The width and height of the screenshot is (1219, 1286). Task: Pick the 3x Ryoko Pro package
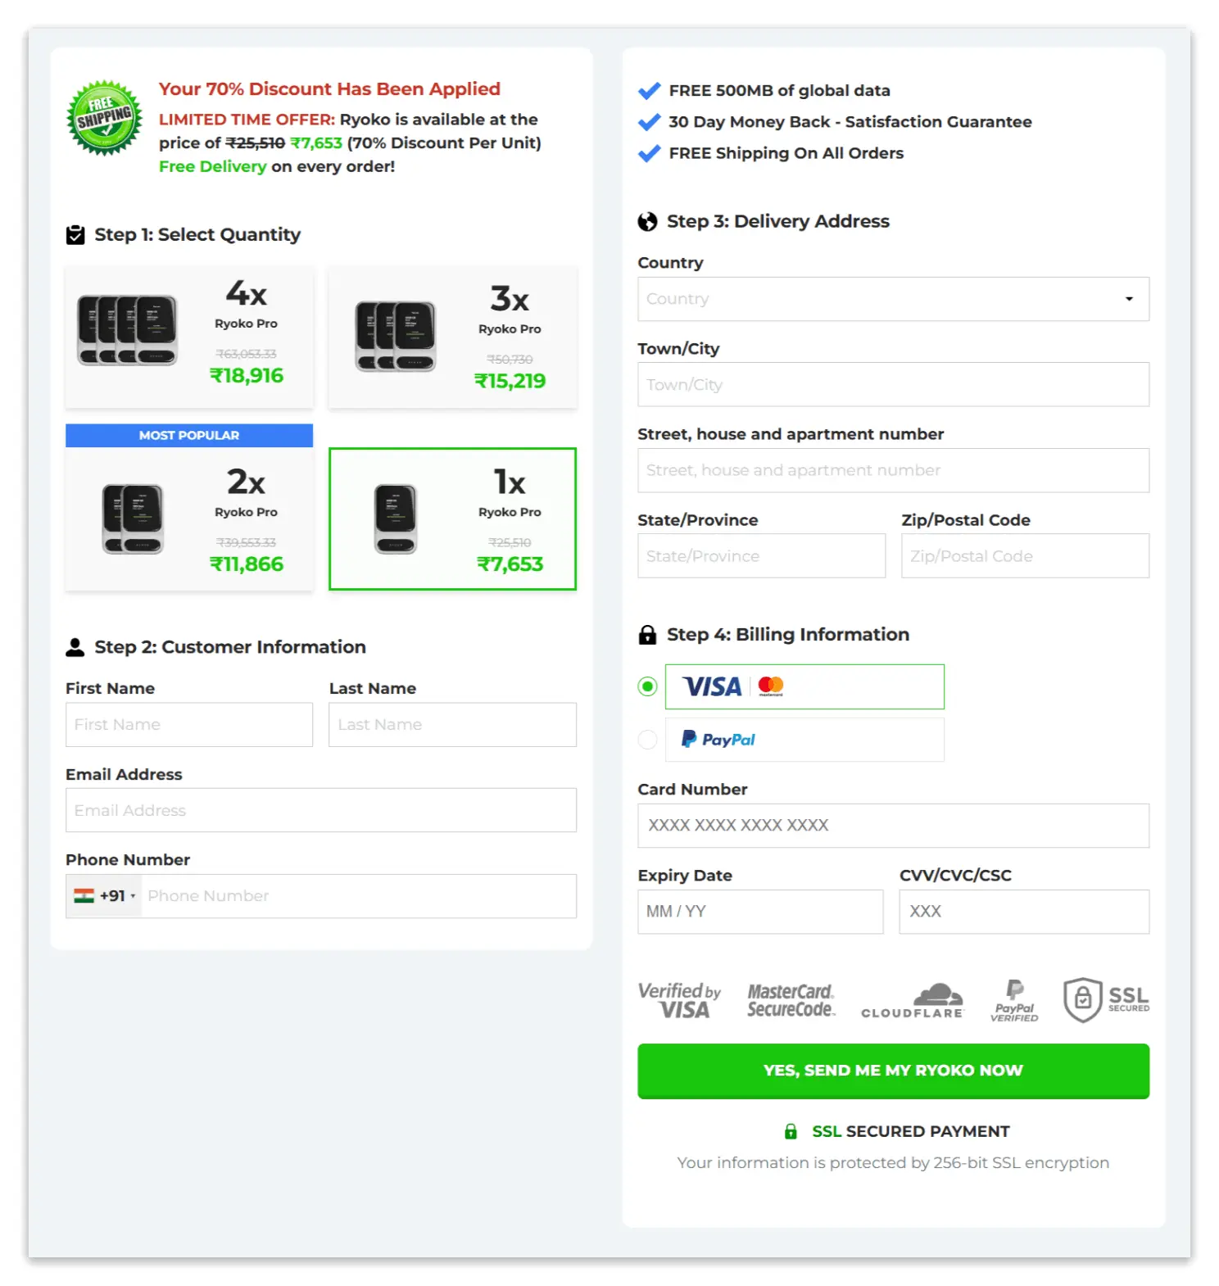click(452, 337)
